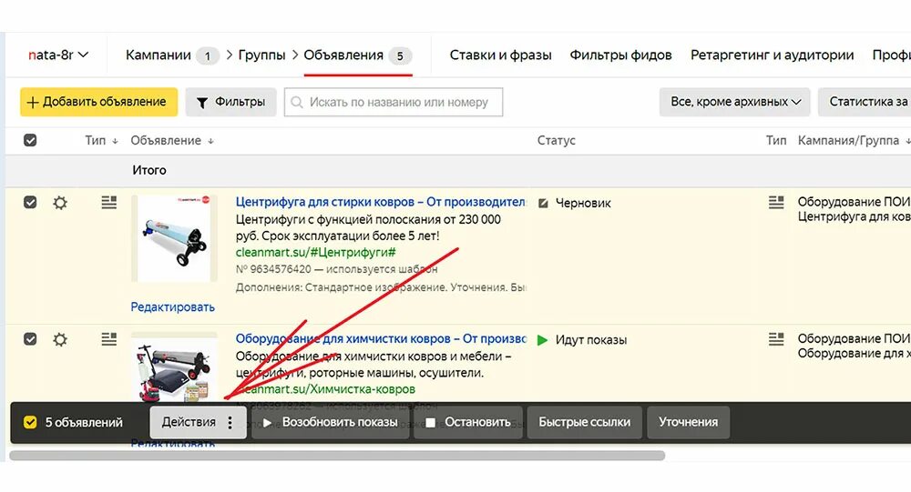Click Редактировать under centrifuge ad
The height and width of the screenshot is (492, 911).
tap(172, 306)
